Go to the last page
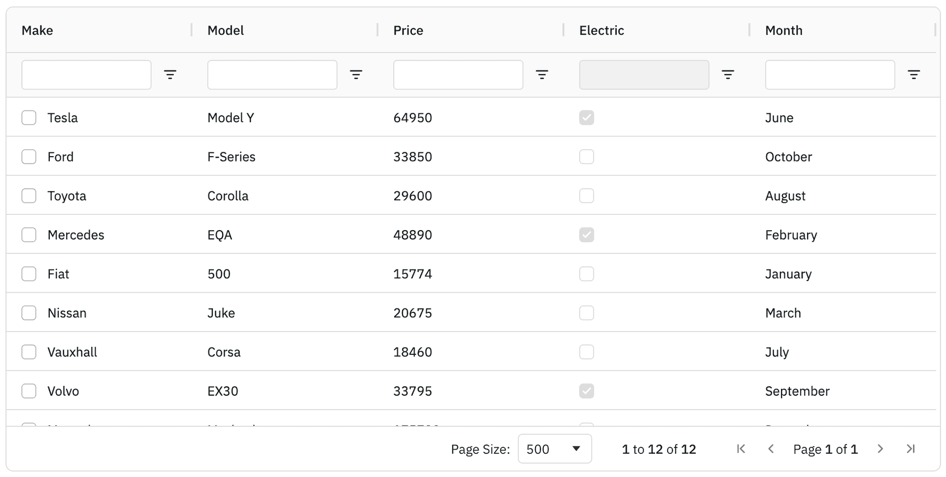This screenshot has width=946, height=477. (x=911, y=449)
